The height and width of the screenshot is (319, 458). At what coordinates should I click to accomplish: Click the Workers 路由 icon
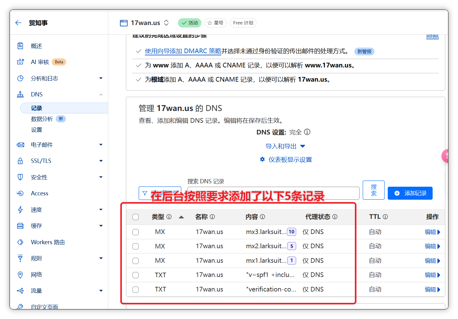pos(20,242)
